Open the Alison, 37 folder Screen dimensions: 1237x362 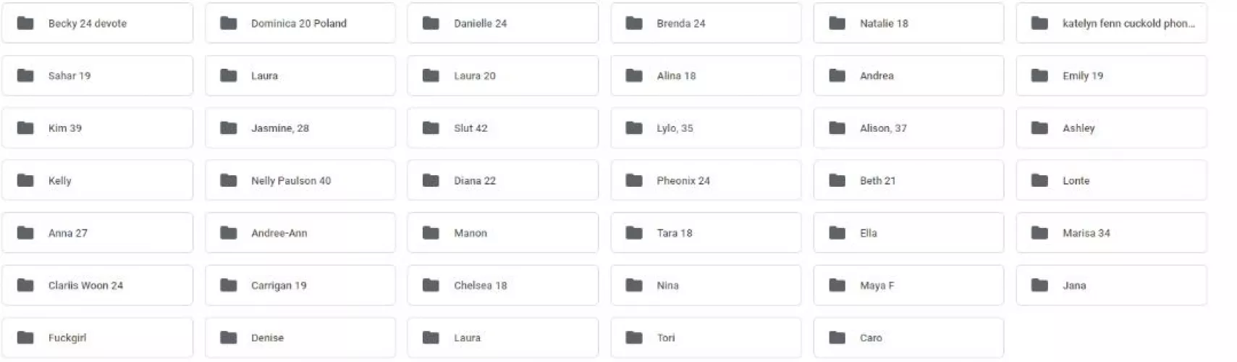coord(908,128)
